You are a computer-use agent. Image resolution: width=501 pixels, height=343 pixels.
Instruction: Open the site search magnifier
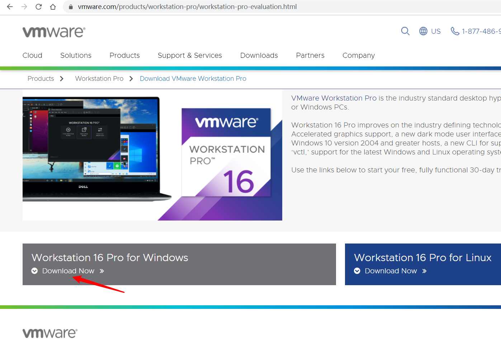405,31
